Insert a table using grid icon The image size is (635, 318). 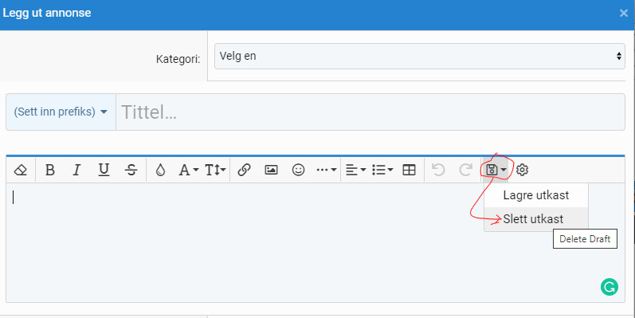(x=409, y=170)
